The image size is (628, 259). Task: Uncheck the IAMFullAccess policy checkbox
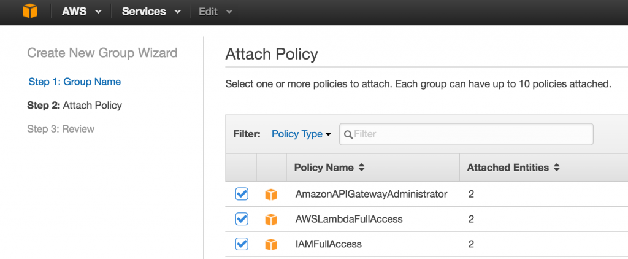point(242,244)
